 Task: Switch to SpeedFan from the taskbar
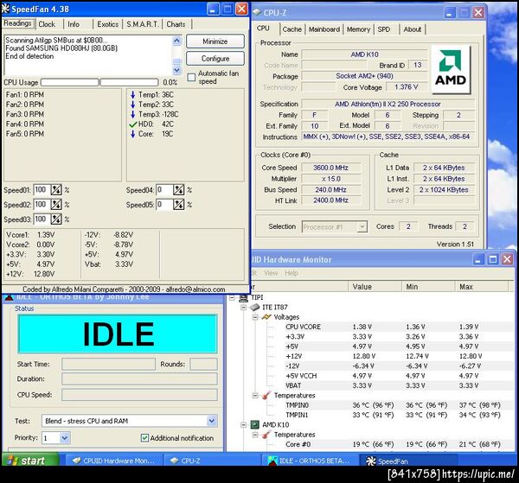(x=408, y=461)
